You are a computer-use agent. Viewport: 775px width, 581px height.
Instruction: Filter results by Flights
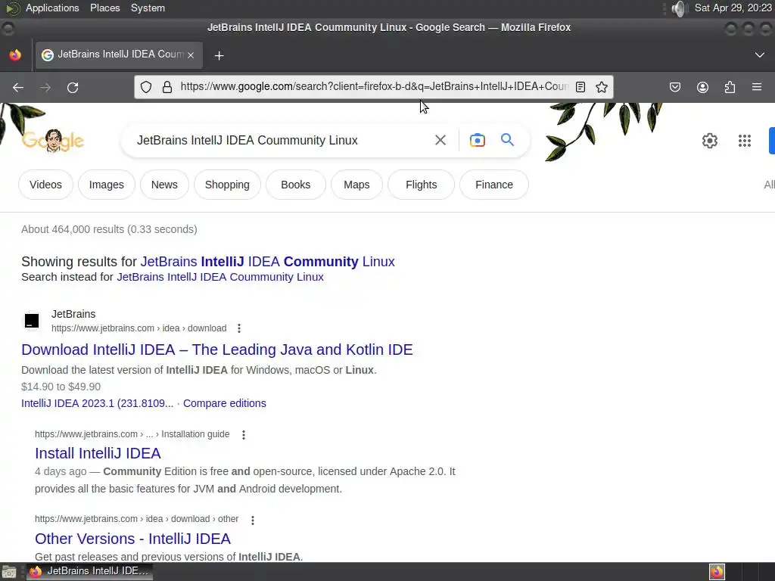421,185
